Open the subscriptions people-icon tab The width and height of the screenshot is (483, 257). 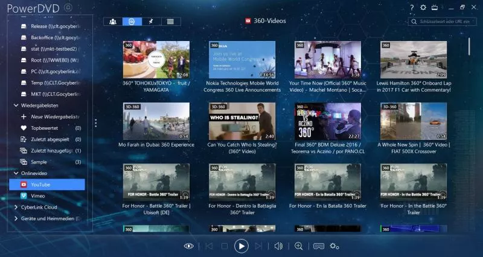tap(113, 22)
